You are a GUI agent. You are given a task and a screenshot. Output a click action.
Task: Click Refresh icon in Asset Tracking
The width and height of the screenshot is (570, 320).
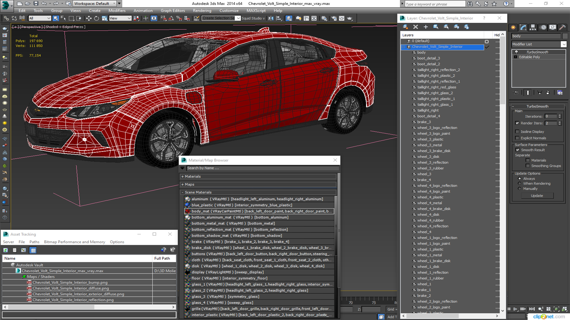point(6,250)
